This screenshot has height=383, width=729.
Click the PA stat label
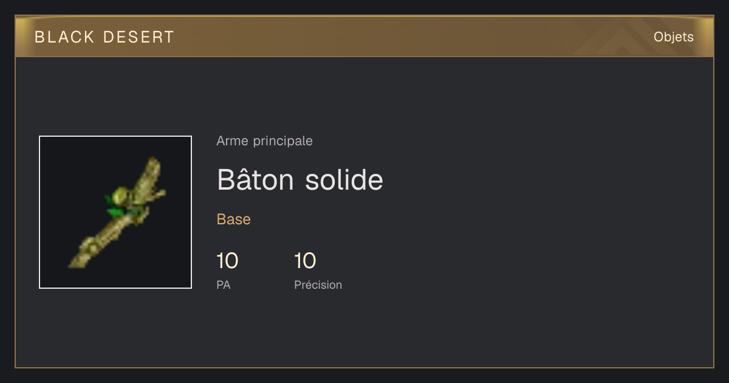tap(224, 285)
